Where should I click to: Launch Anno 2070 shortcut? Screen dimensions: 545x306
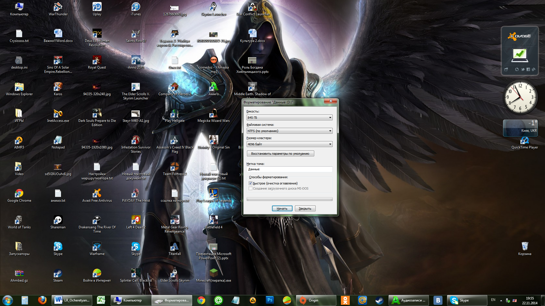(x=136, y=62)
